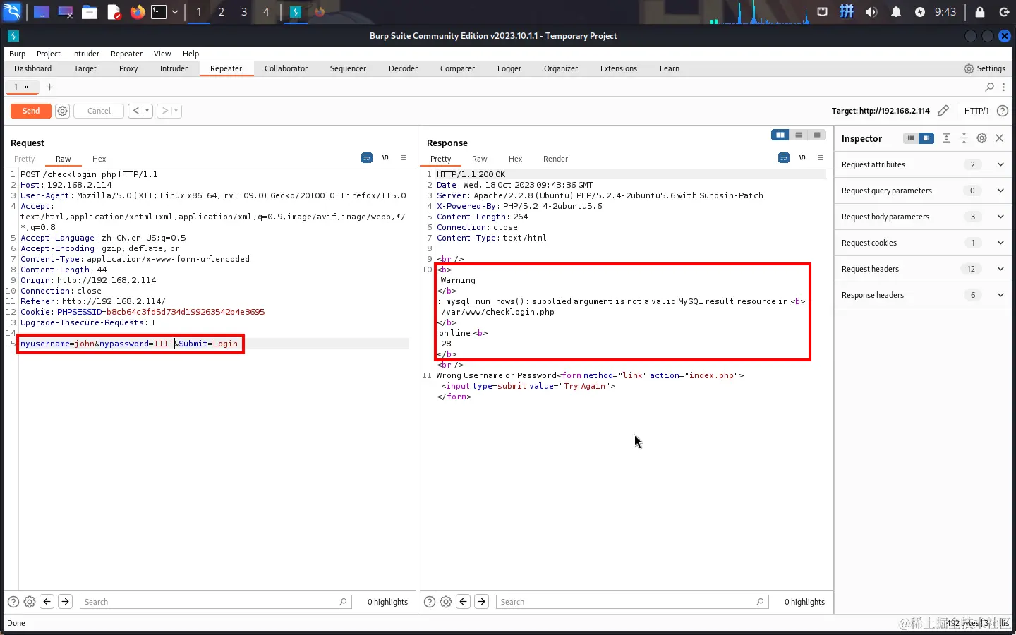Image resolution: width=1016 pixels, height=635 pixels.
Task: Click the Cancel button
Action: pos(99,111)
